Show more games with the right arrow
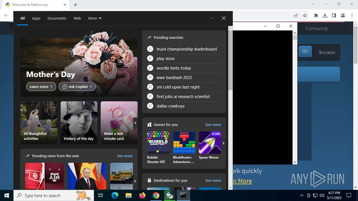The width and height of the screenshot is (358, 201). [223, 143]
